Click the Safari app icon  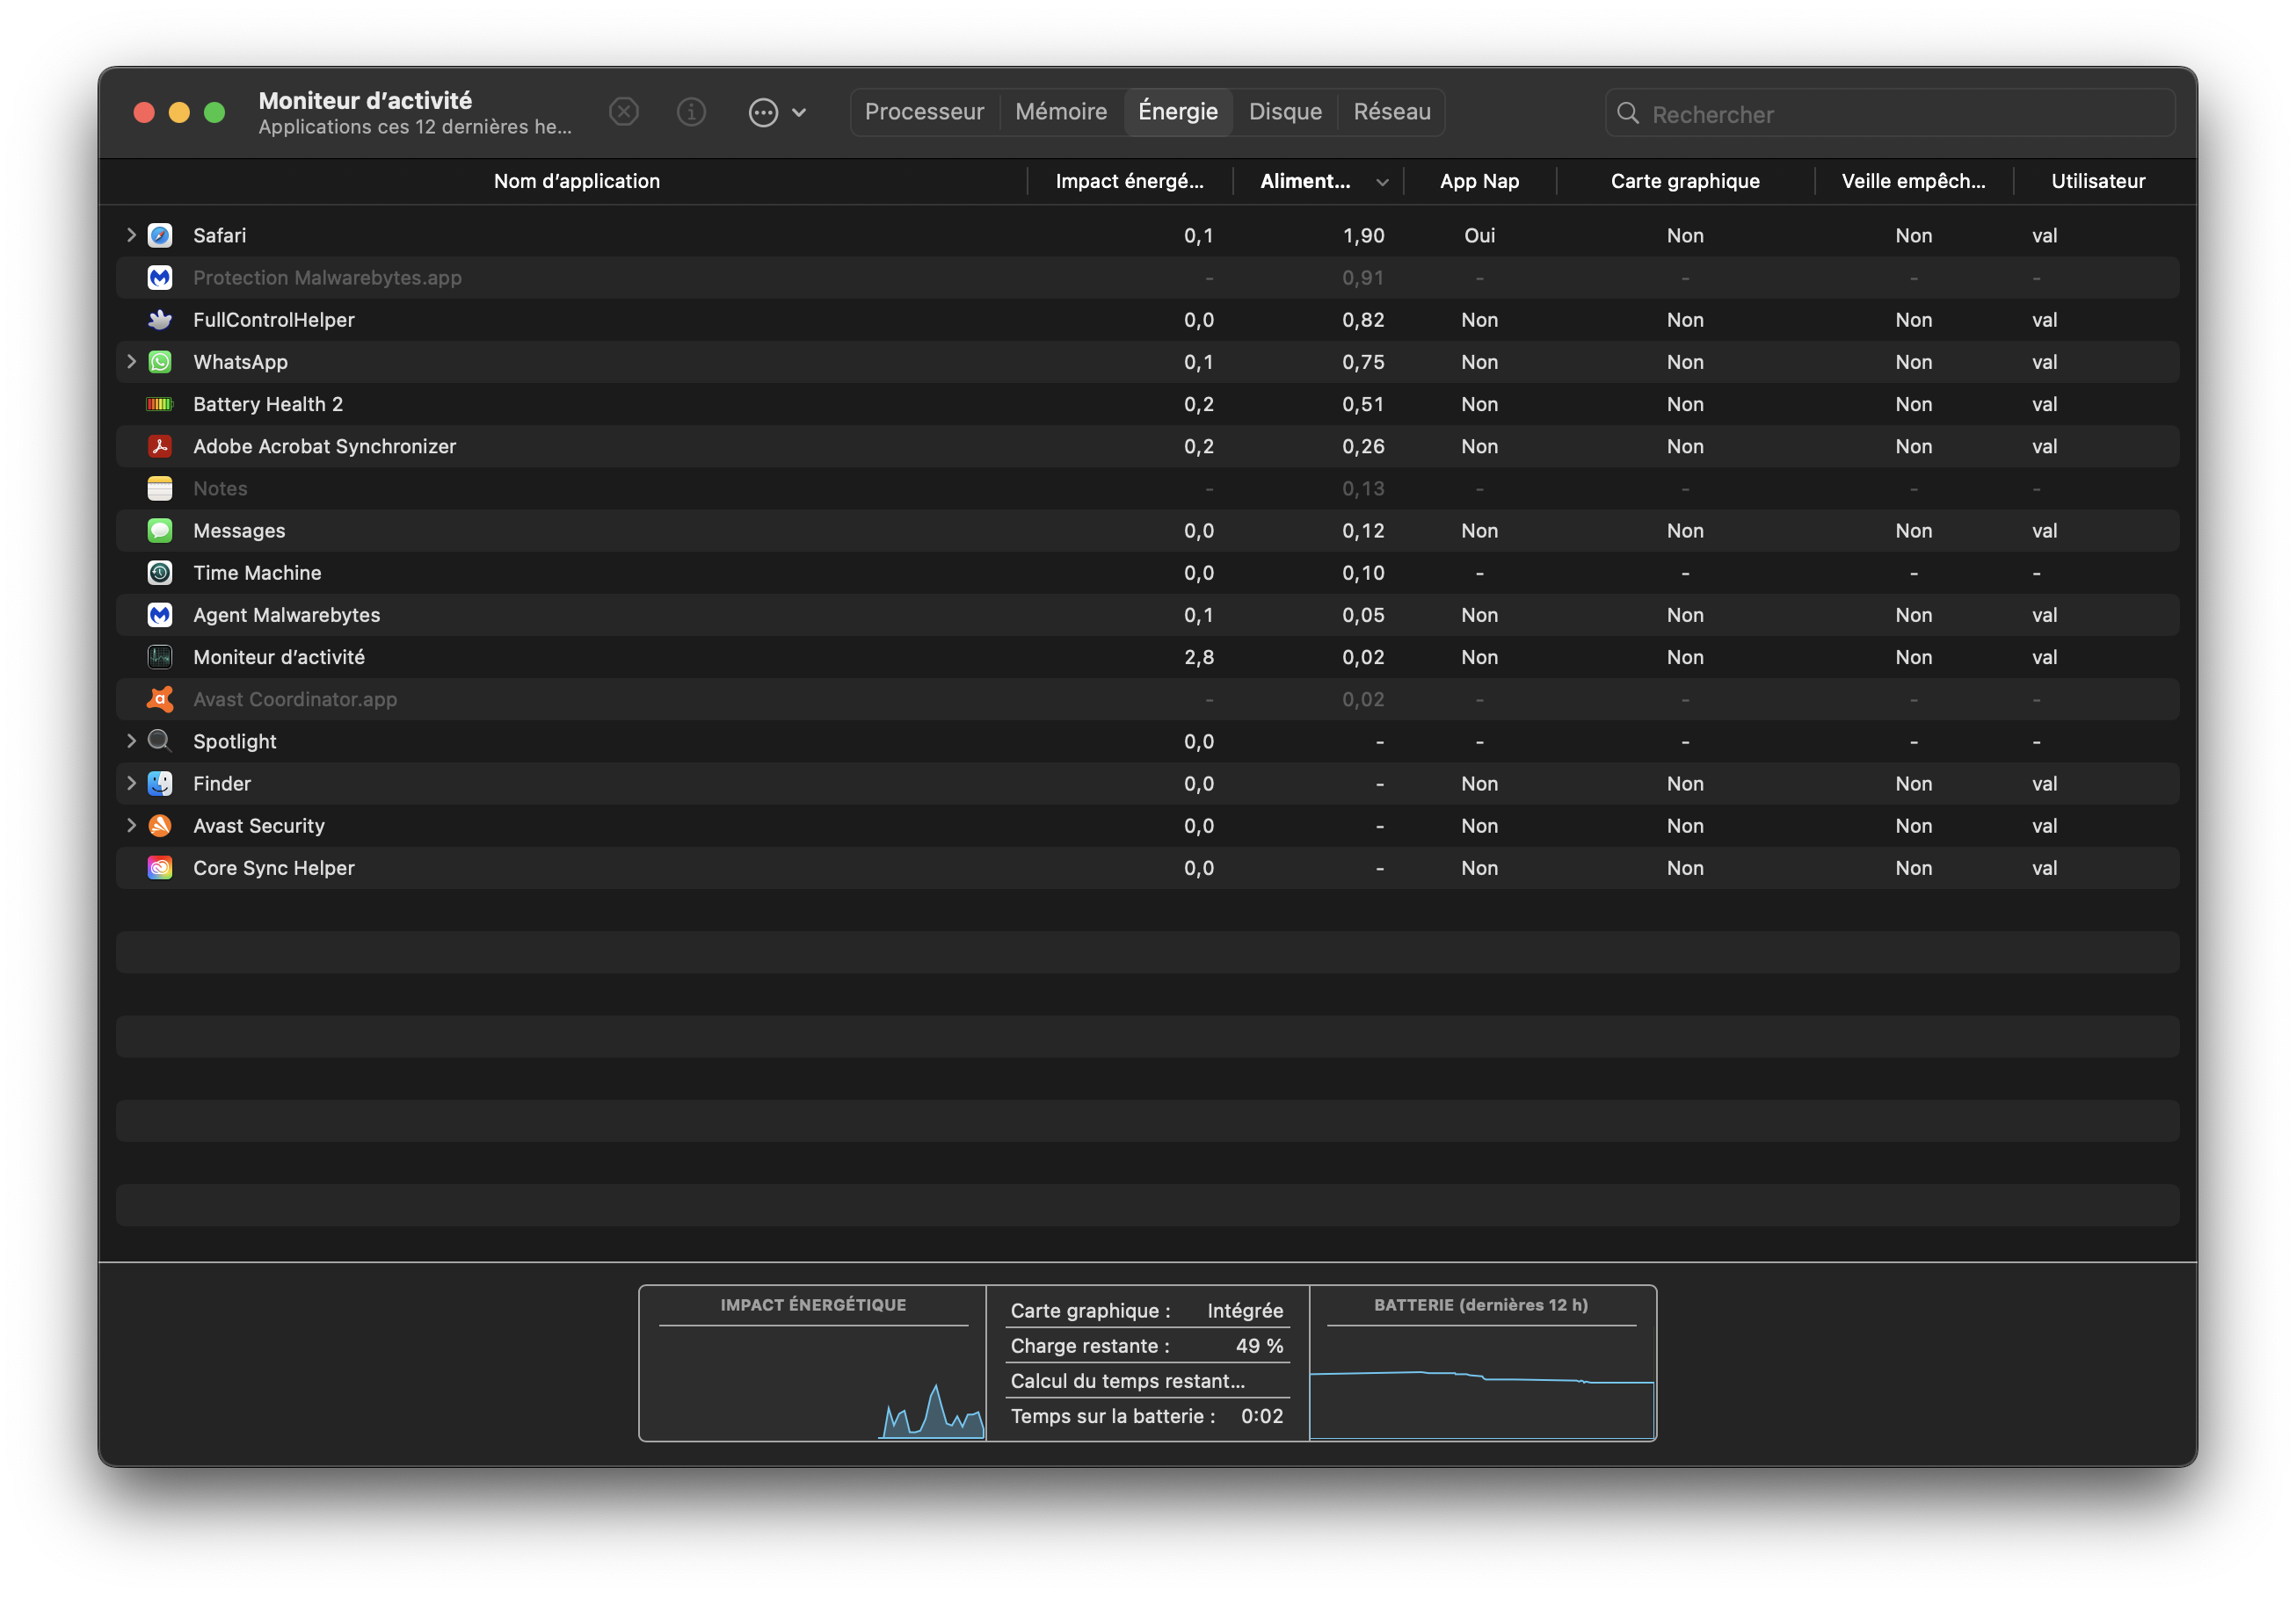(x=160, y=235)
